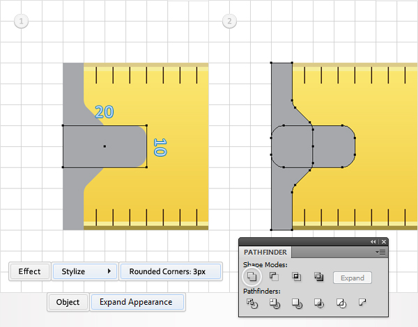Viewport: 418px width, 327px height.
Task: Open the Stylize submenu
Action: click(x=85, y=271)
